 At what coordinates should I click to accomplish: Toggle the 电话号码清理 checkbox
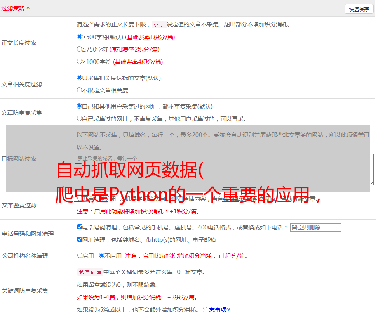[x=80, y=227]
